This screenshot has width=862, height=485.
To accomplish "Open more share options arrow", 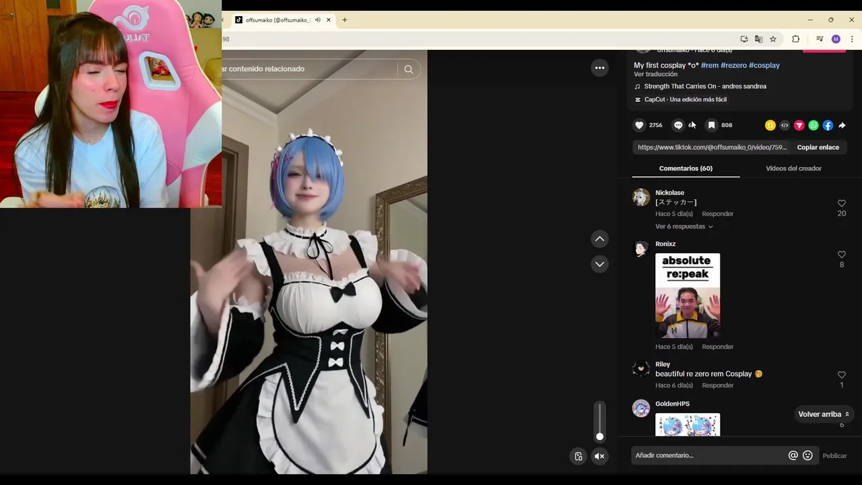I will pyautogui.click(x=842, y=125).
